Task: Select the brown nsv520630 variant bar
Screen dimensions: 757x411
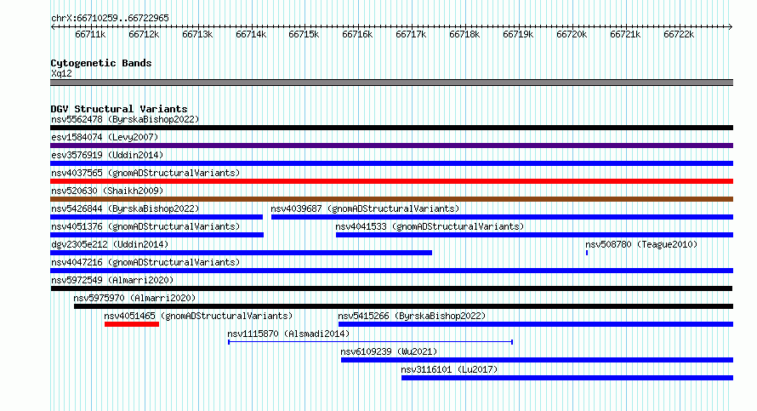Action: [391, 199]
